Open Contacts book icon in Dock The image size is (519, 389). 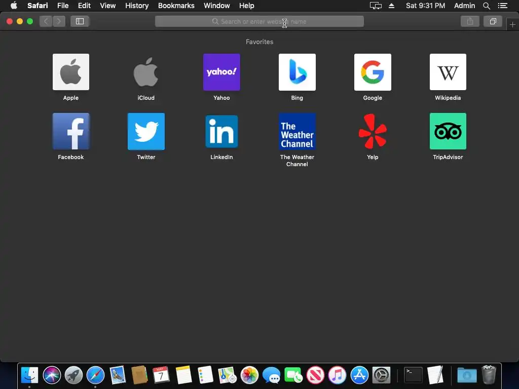point(139,375)
